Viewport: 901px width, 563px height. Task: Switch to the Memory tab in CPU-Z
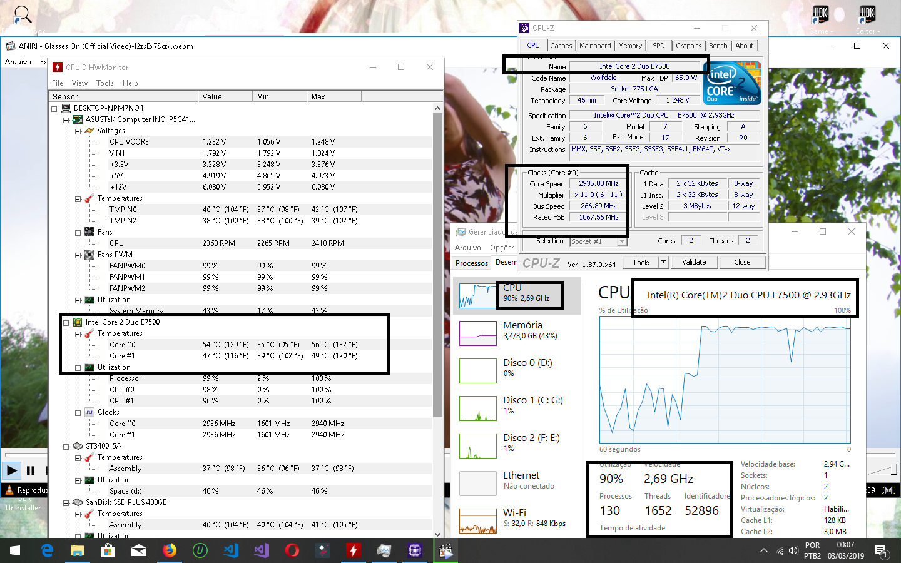630,46
